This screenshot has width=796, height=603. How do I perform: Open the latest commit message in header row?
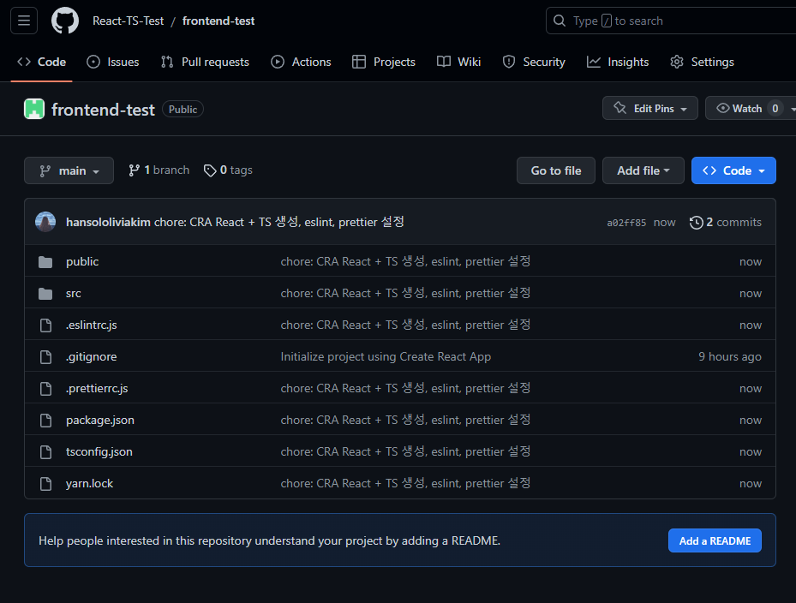tap(279, 223)
